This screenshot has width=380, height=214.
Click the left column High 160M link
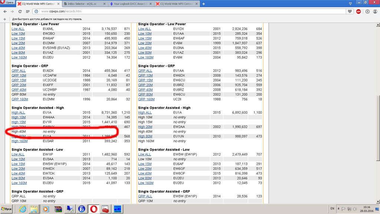coord(19,141)
